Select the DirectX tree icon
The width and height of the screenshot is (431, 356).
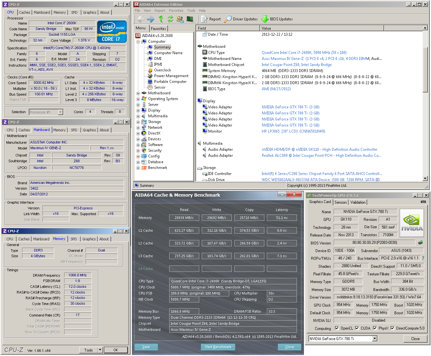click(x=144, y=133)
